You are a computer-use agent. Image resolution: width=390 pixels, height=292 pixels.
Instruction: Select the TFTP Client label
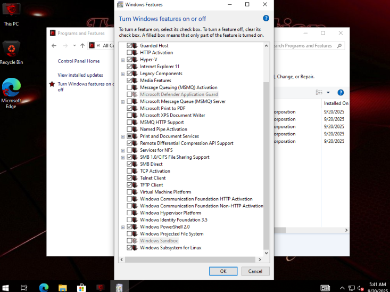tap(152, 185)
